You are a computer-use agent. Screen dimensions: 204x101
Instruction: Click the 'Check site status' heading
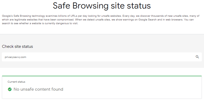(x=17, y=47)
